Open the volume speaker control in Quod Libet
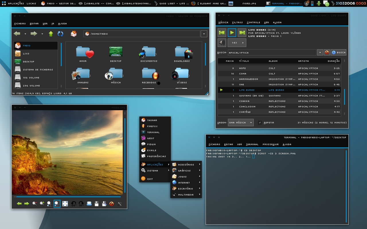Screen dimensions: 367x229 coord(222,43)
